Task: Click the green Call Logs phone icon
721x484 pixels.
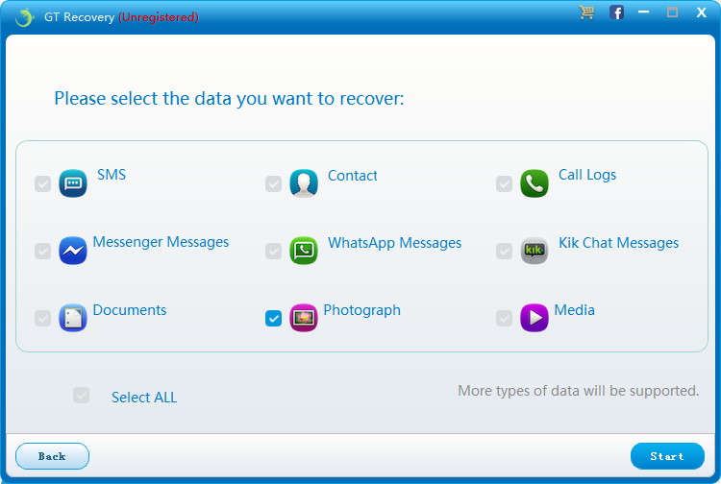Action: pyautogui.click(x=535, y=183)
